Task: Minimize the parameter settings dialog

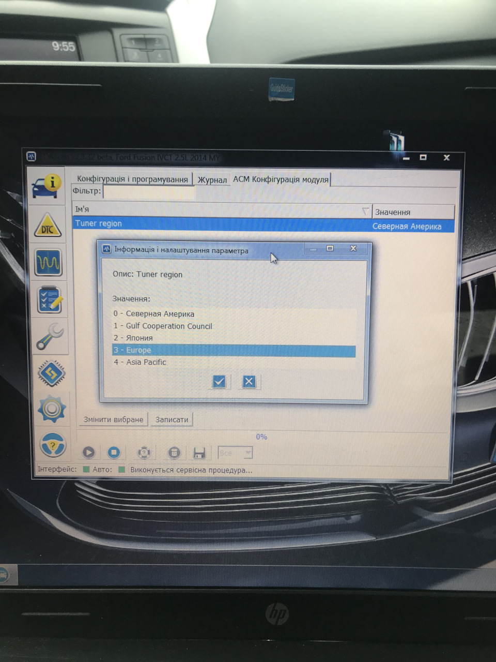Action: coord(313,249)
